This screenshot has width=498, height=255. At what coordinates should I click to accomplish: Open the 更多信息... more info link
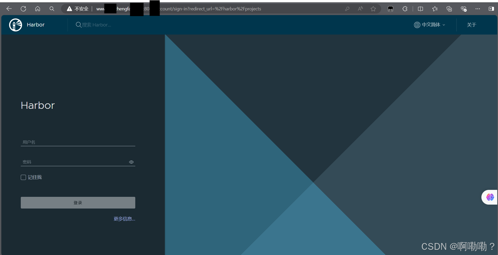(124, 219)
